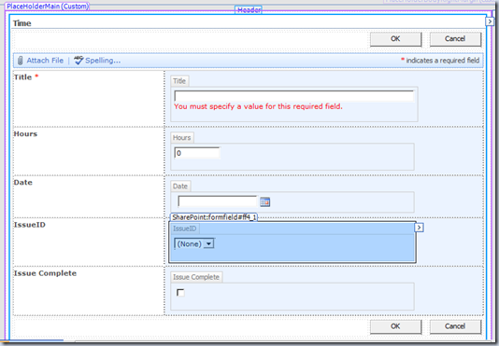Click the bottom OK button
Viewport: 499px width, 346px height.
tap(395, 326)
